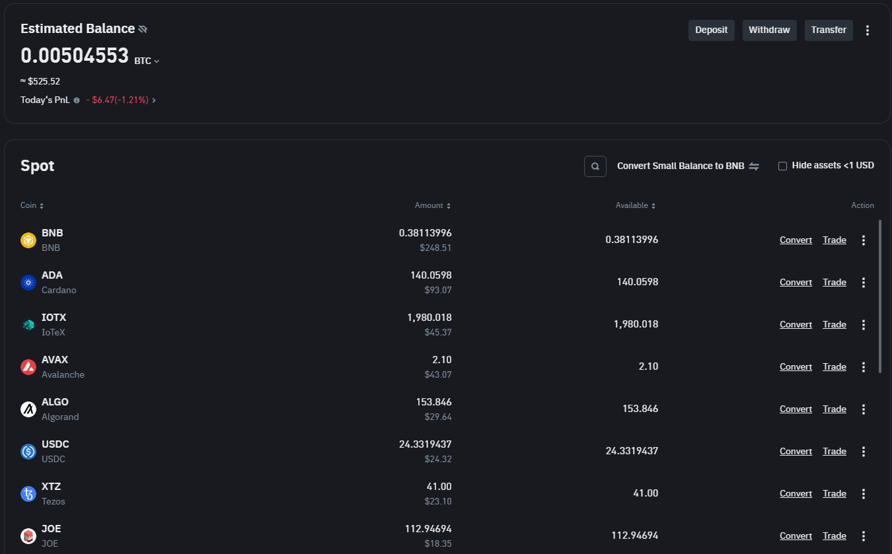This screenshot has width=892, height=554.
Task: Sort the list by Amount column
Action: coord(433,205)
